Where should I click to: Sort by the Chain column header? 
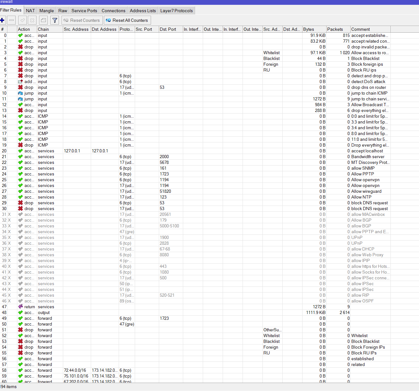[50, 29]
